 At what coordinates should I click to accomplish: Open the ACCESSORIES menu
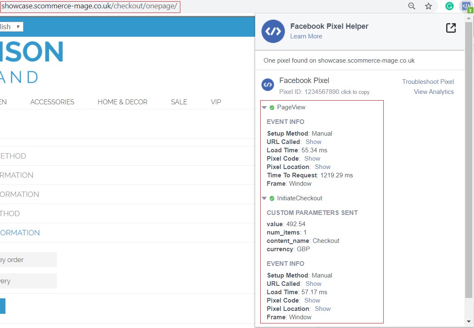[52, 102]
